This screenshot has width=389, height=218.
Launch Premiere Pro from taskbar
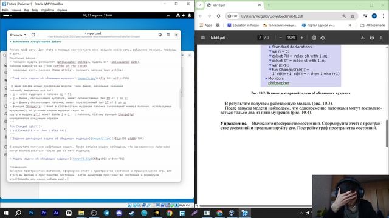click(x=44, y=213)
